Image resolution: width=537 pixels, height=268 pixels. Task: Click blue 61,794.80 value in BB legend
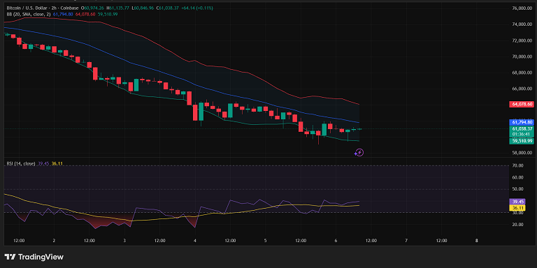pyautogui.click(x=63, y=14)
